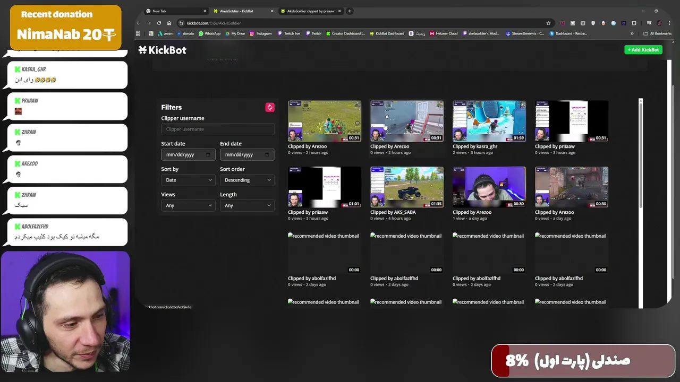This screenshot has width=680, height=382.
Task: Open the donato bookmark
Action: [185, 33]
